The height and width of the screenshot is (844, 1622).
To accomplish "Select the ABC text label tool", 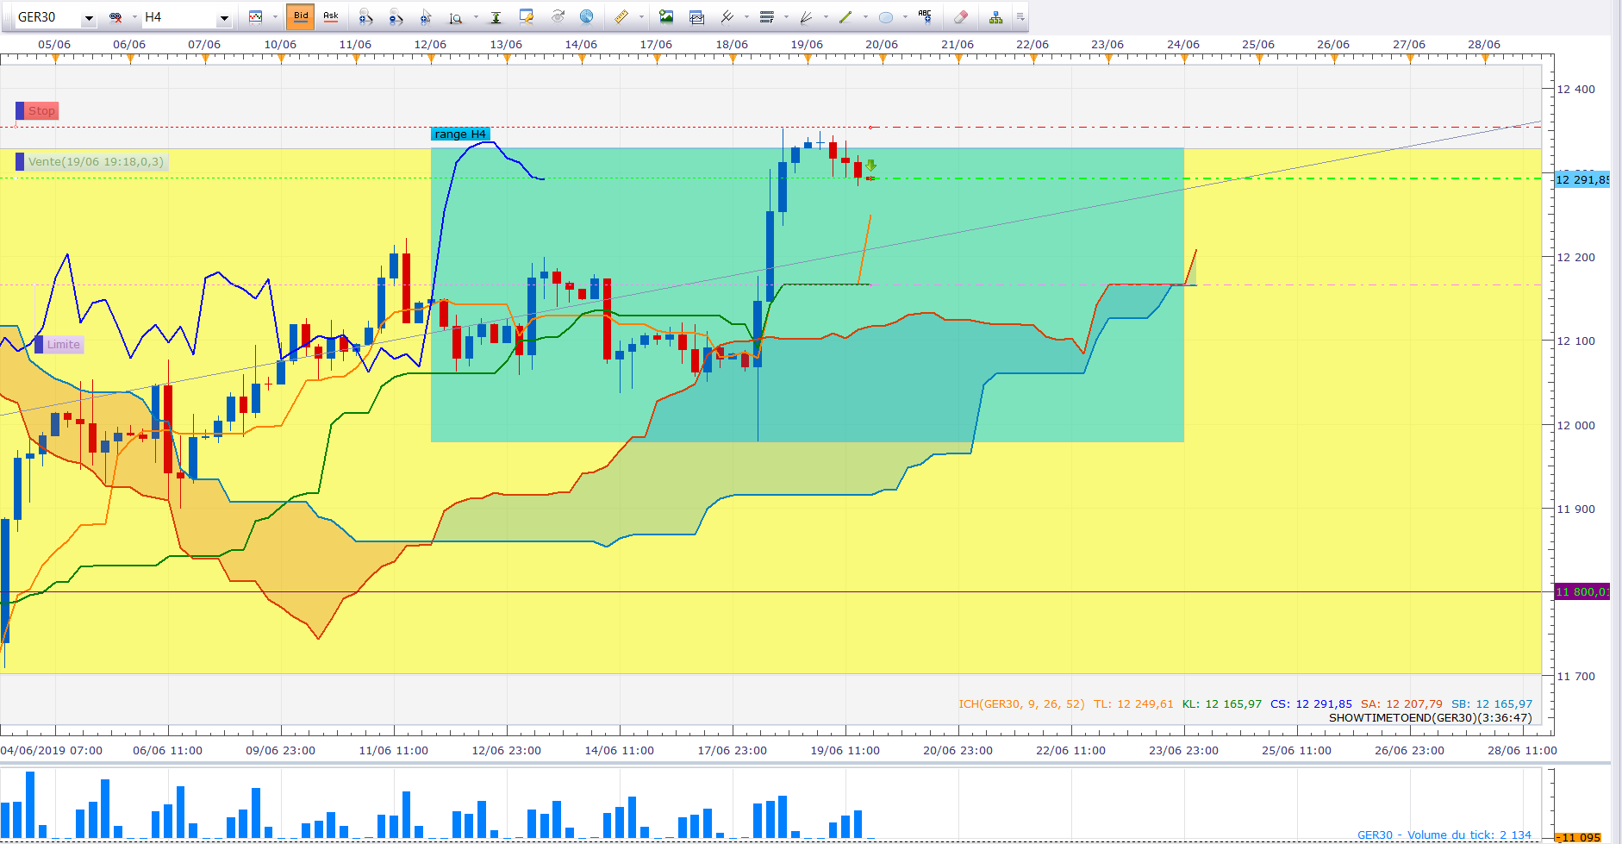I will tap(925, 16).
